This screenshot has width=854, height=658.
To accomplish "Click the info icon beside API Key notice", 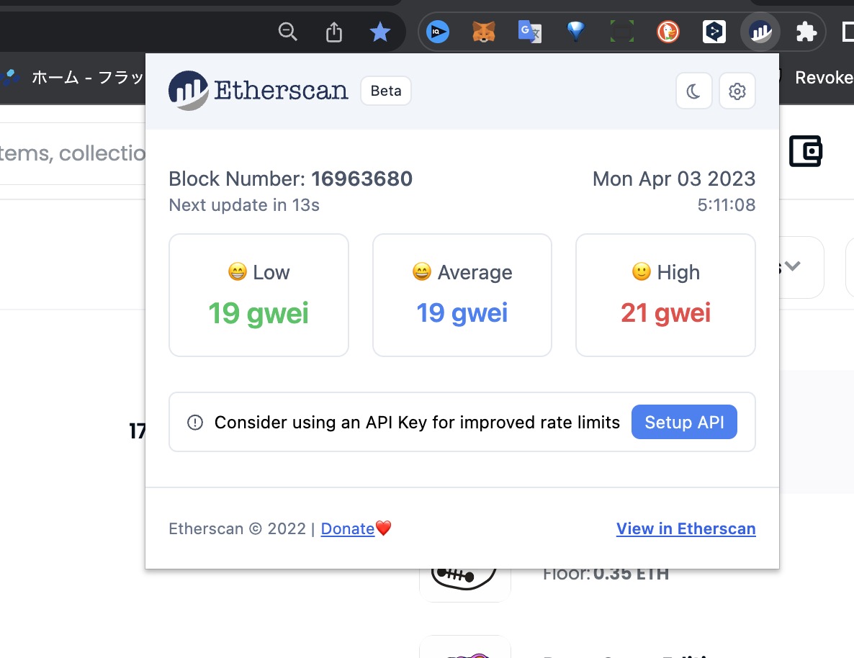I will (195, 422).
